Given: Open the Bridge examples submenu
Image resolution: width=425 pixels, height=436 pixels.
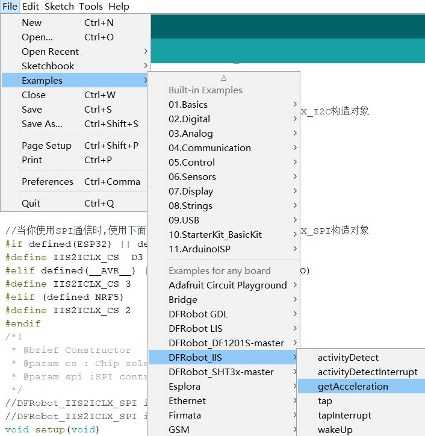Looking at the screenshot, I should (224, 300).
